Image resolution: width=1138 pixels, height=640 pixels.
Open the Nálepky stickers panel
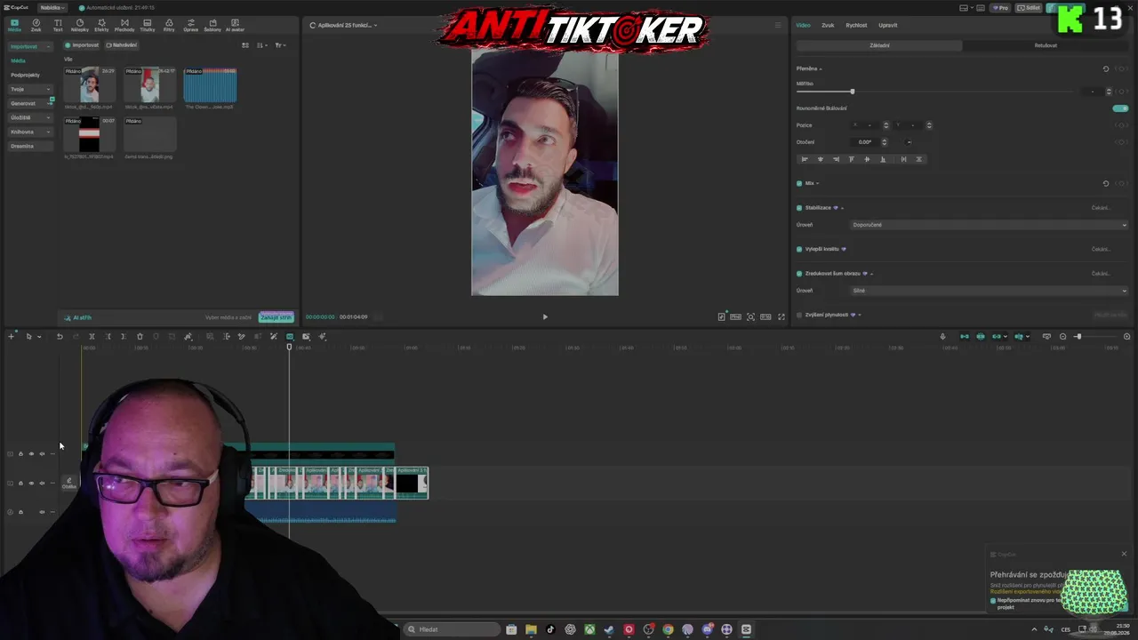click(80, 25)
